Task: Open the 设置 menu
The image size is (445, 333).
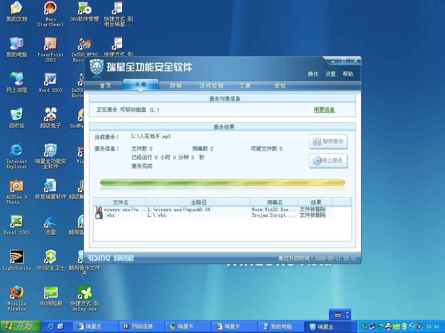Action: point(330,74)
